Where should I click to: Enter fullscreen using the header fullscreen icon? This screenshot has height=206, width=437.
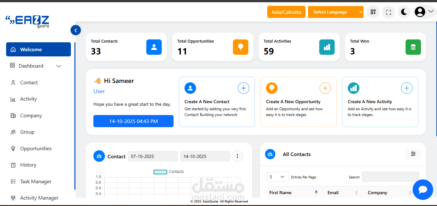point(389,12)
